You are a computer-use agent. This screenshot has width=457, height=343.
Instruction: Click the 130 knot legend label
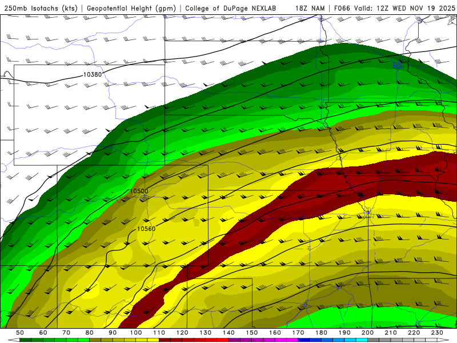tap(206, 333)
